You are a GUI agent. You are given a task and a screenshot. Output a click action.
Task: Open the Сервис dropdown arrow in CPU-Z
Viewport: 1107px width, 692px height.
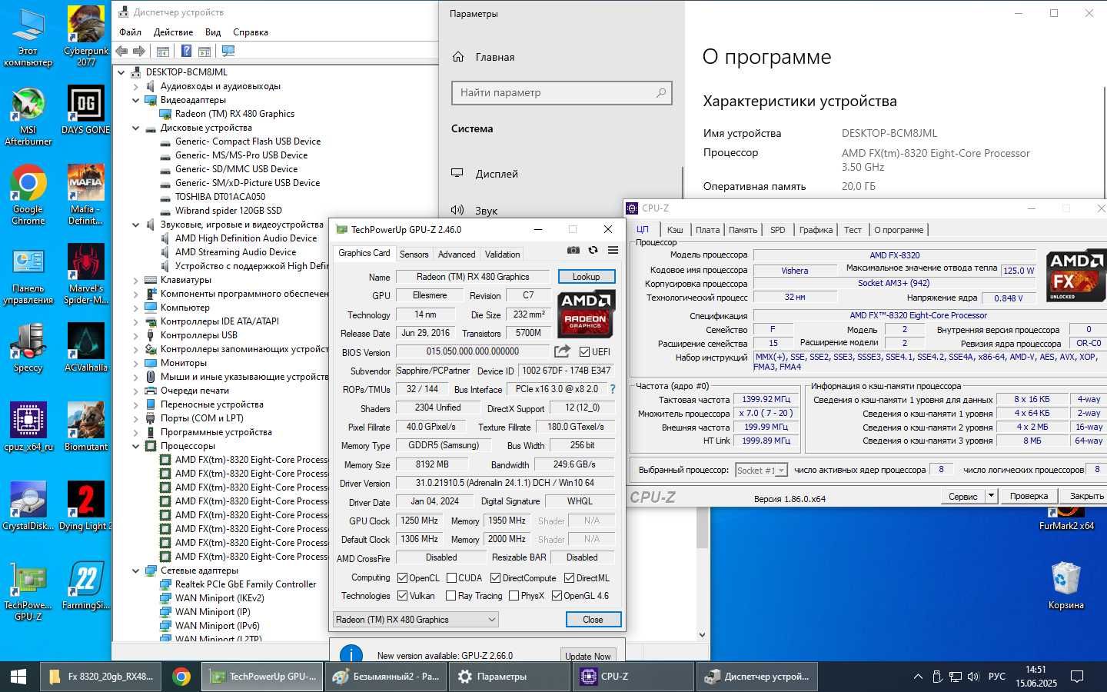coord(991,496)
